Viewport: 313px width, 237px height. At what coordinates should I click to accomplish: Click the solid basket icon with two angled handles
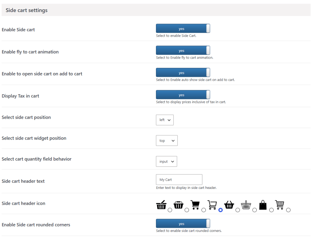pyautogui.click(x=229, y=205)
